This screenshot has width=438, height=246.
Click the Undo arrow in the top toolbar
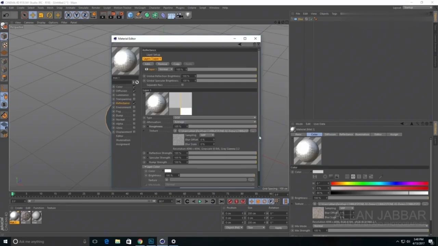pos(6,15)
